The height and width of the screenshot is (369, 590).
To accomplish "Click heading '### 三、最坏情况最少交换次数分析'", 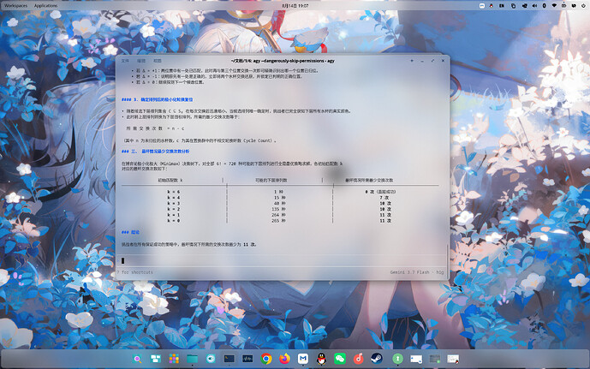I will pos(155,152).
